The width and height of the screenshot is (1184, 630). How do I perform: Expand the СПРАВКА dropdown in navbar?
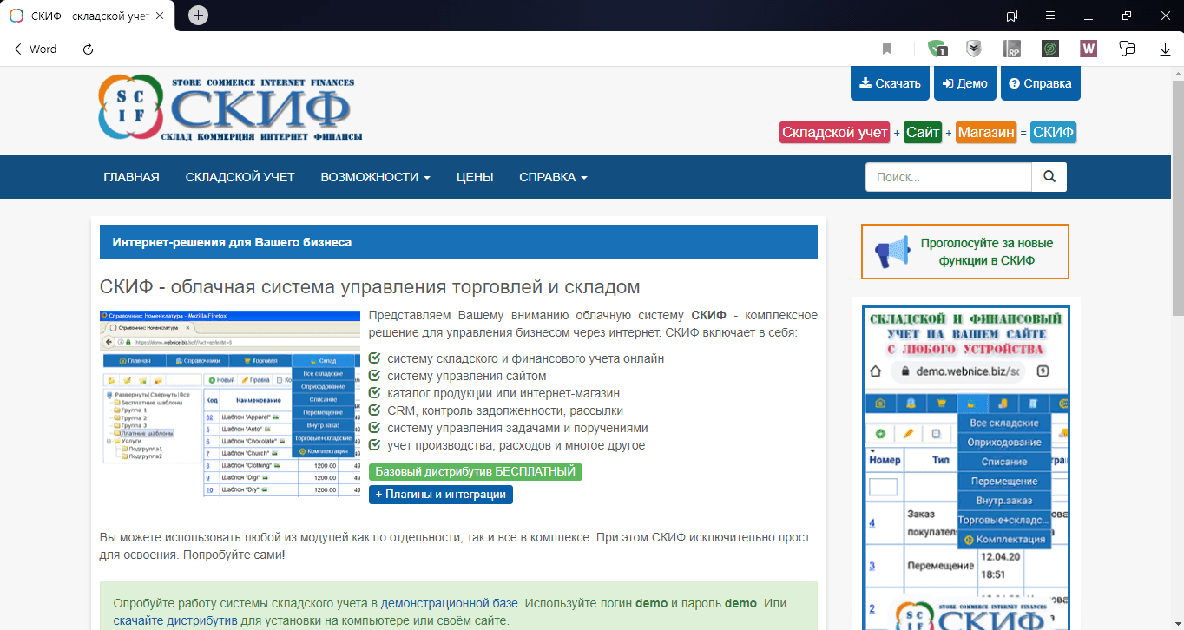[553, 177]
